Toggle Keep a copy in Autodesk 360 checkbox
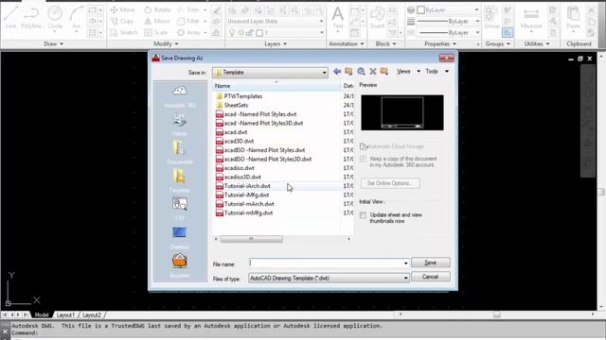The height and width of the screenshot is (340, 606). tap(363, 159)
